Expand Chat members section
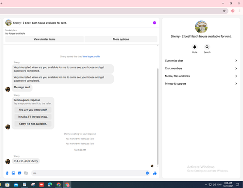 click(201, 68)
